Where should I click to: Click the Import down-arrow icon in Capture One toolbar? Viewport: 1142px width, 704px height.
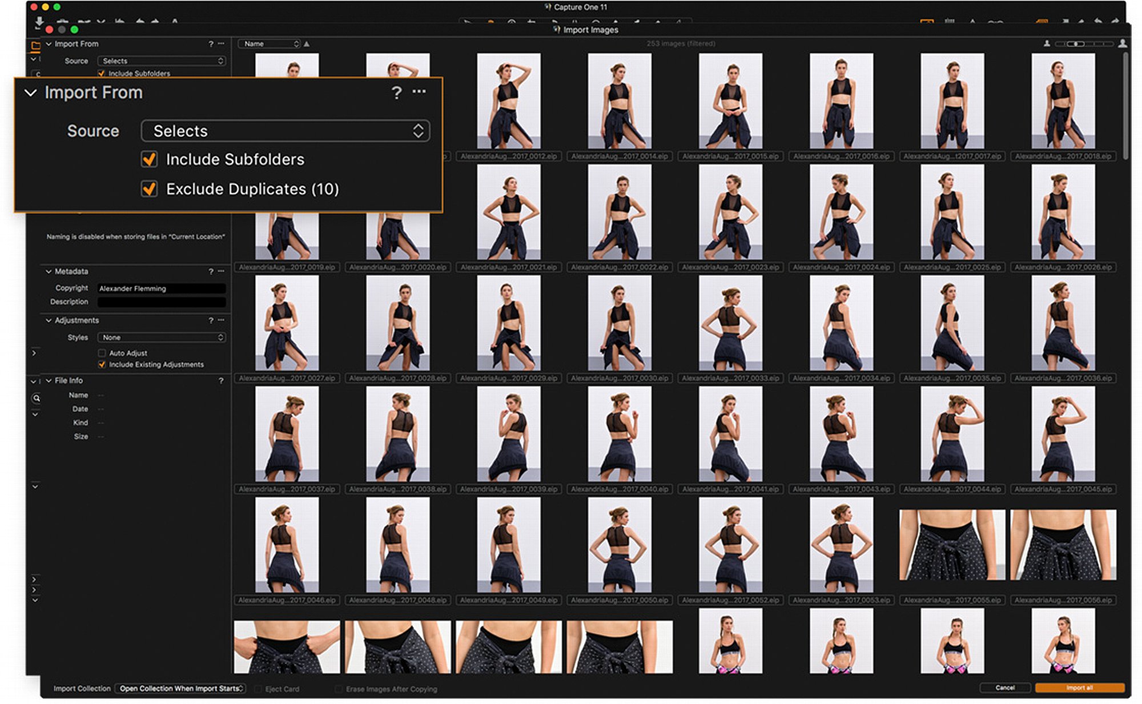click(x=39, y=22)
